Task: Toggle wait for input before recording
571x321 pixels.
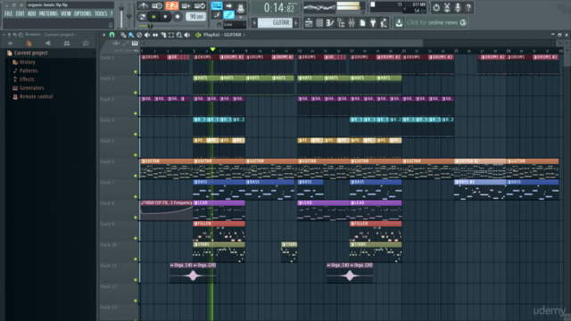Action: 157,6
